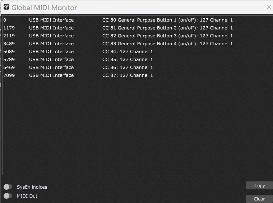273x203 pixels.
Task: Click the MIDI Out label text
Action: (x=27, y=196)
